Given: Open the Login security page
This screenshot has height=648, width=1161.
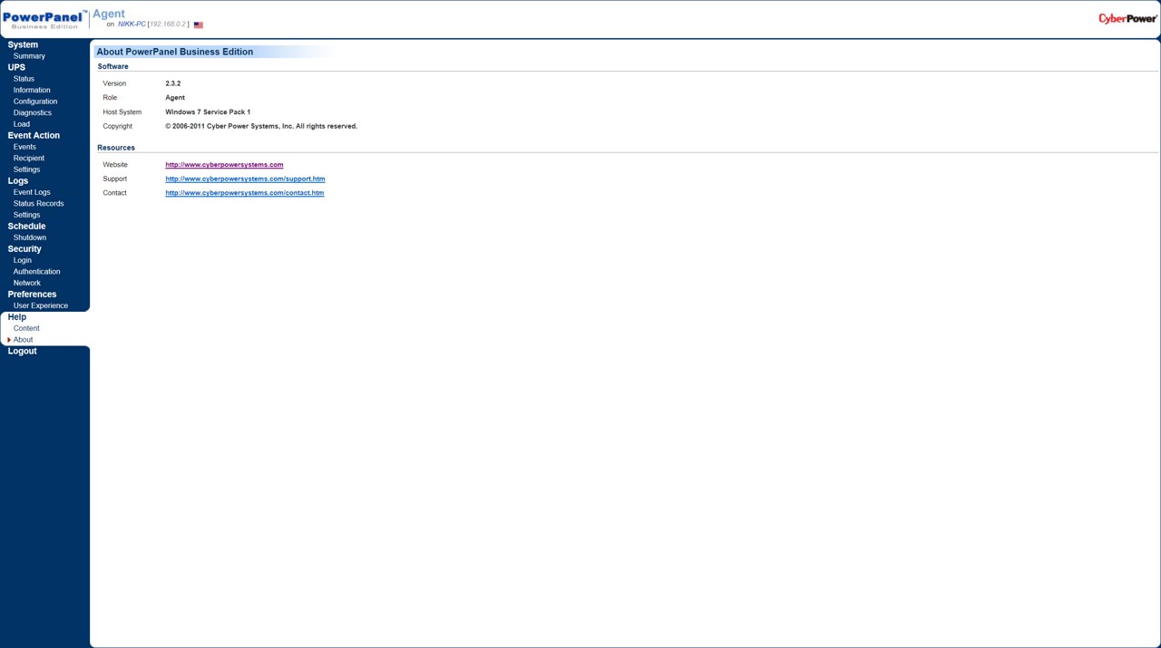Looking at the screenshot, I should 23,260.
